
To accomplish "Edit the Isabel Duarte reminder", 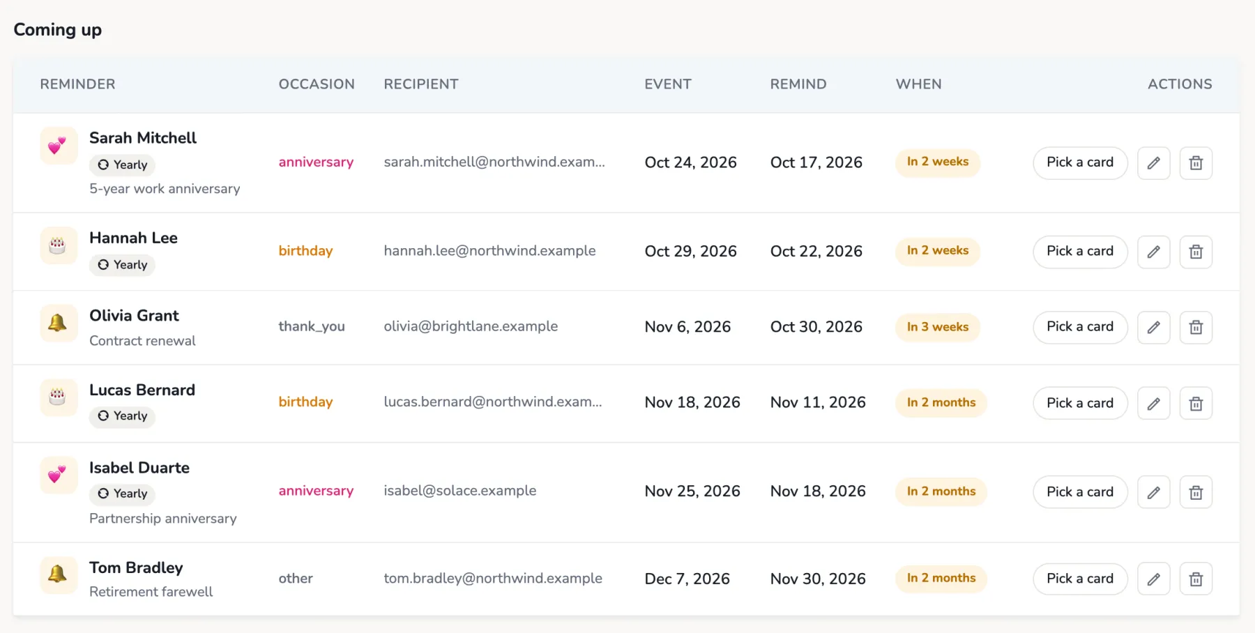I will (1154, 492).
